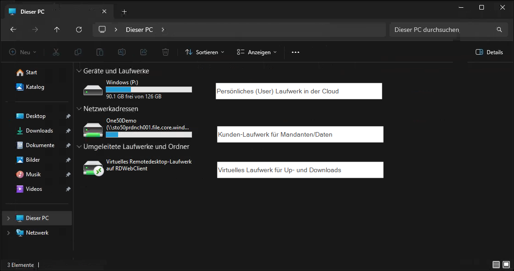Screen dimensions: 514x271
Task: Collapse the Geräte und Laufwerke group
Action: click(x=78, y=71)
